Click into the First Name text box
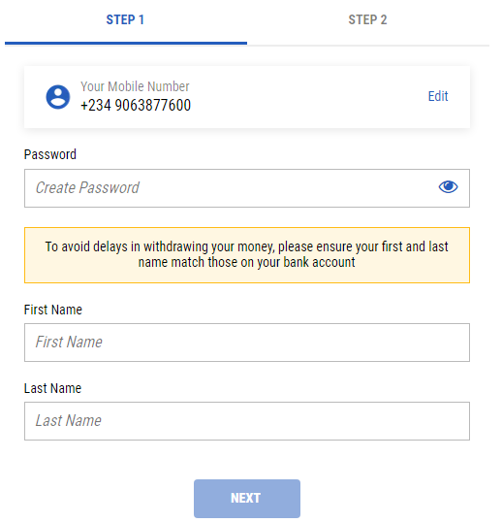This screenshot has width=502, height=523. 247,343
